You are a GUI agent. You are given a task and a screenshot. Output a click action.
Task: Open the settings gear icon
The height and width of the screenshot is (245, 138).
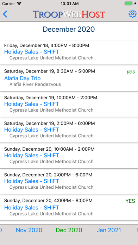coord(132,14)
